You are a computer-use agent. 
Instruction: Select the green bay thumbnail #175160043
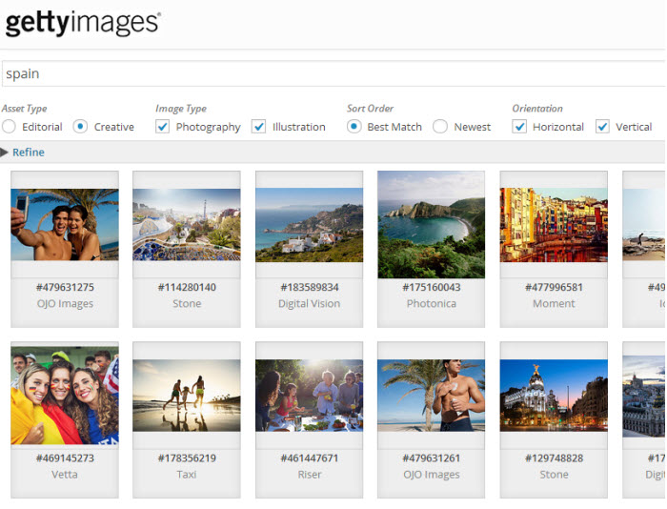431,225
